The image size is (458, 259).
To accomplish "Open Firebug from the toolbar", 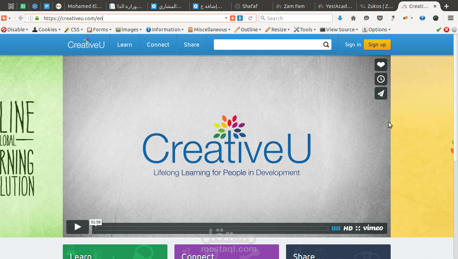I will pos(405,18).
